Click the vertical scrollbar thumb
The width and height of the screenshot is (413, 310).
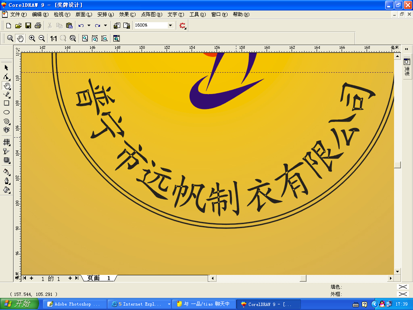(397, 165)
